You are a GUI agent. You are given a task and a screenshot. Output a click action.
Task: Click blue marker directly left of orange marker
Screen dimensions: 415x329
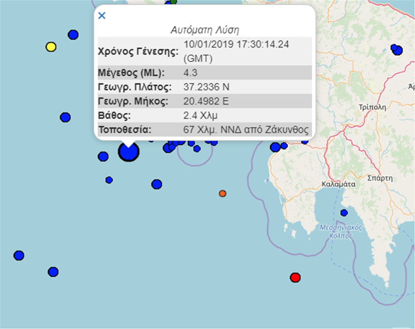pyautogui.click(x=157, y=184)
